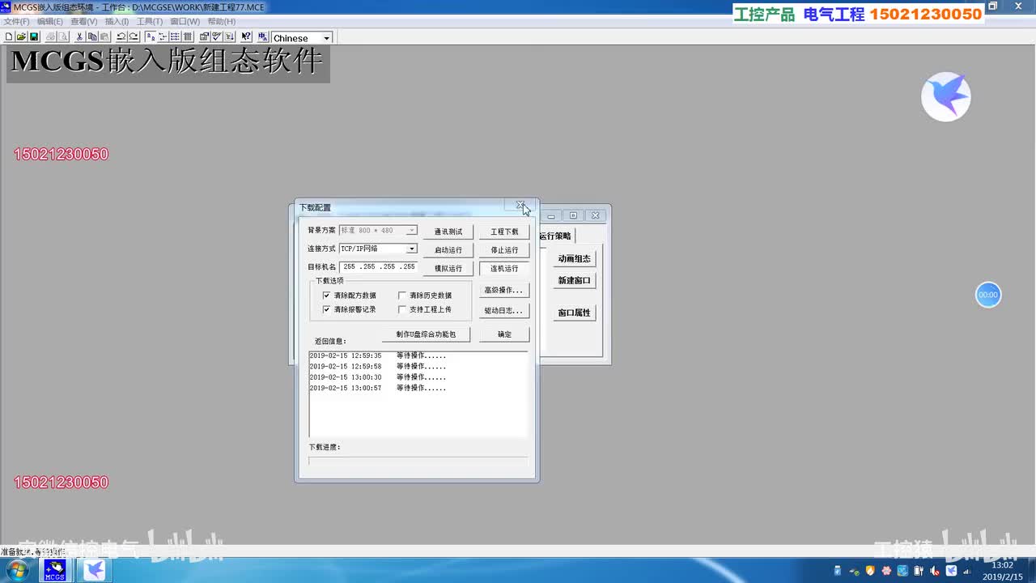Screen dimensions: 1036x583
Task: Select the small icons view toolbar button
Action: (x=163, y=37)
